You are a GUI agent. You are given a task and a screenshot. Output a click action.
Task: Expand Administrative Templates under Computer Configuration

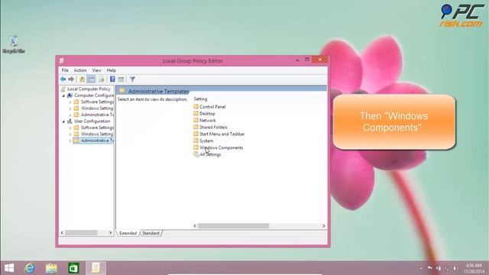click(70, 115)
